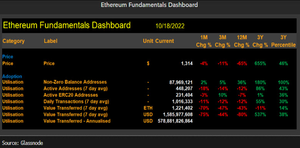Select the 3M Chg % header
Viewport: 300px width, 148px height.
(x=222, y=41)
